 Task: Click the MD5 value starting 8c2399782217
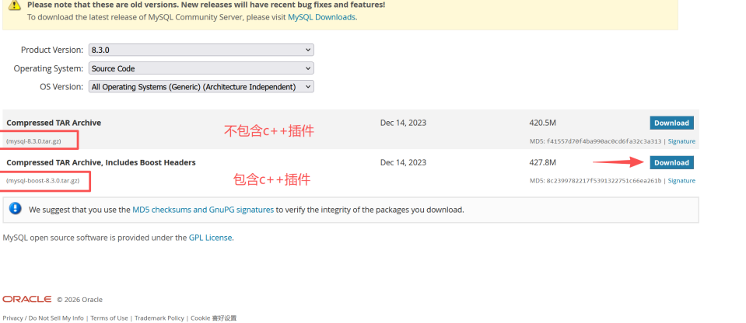point(604,180)
